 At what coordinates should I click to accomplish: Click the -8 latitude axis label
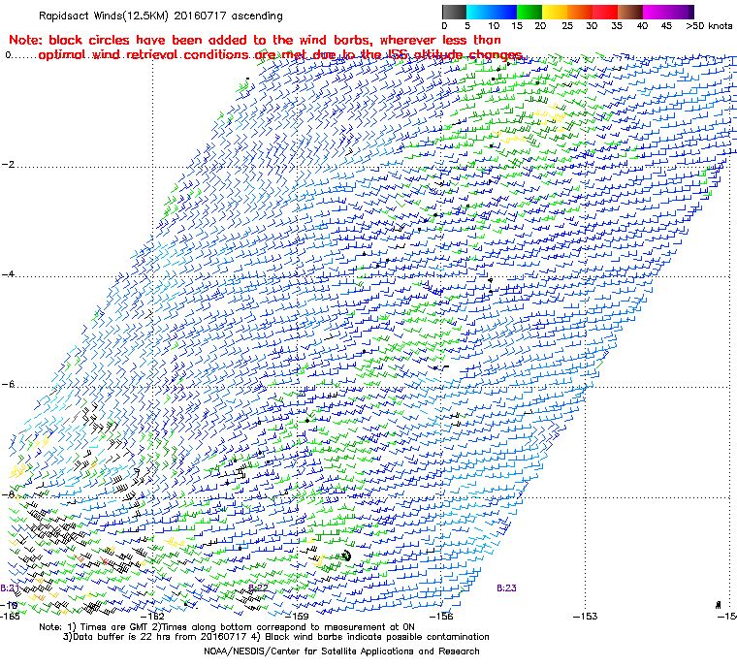tap(8, 494)
